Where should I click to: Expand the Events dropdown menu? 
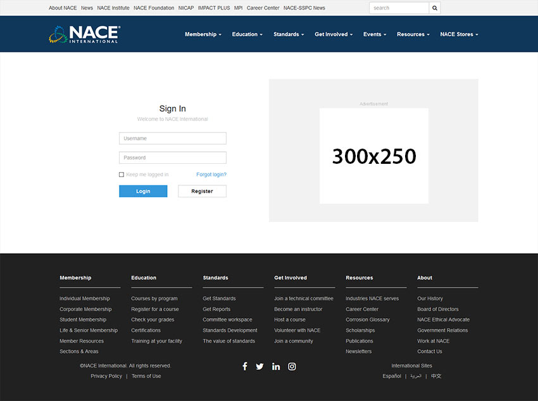pos(375,34)
